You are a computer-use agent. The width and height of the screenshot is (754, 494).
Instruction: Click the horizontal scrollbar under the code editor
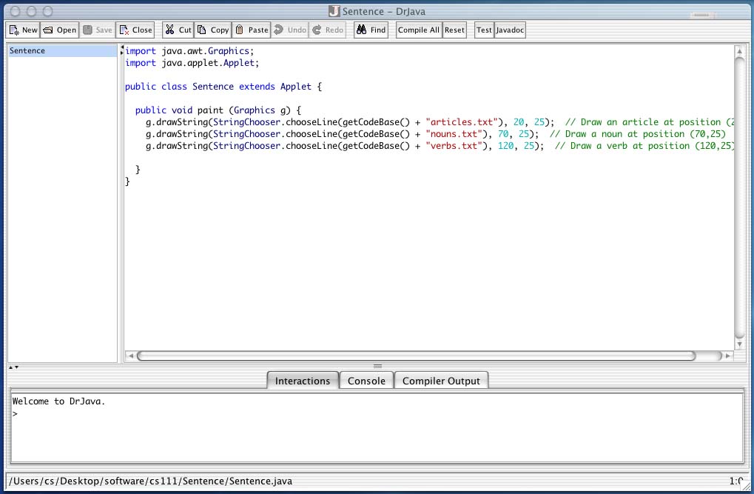point(415,356)
